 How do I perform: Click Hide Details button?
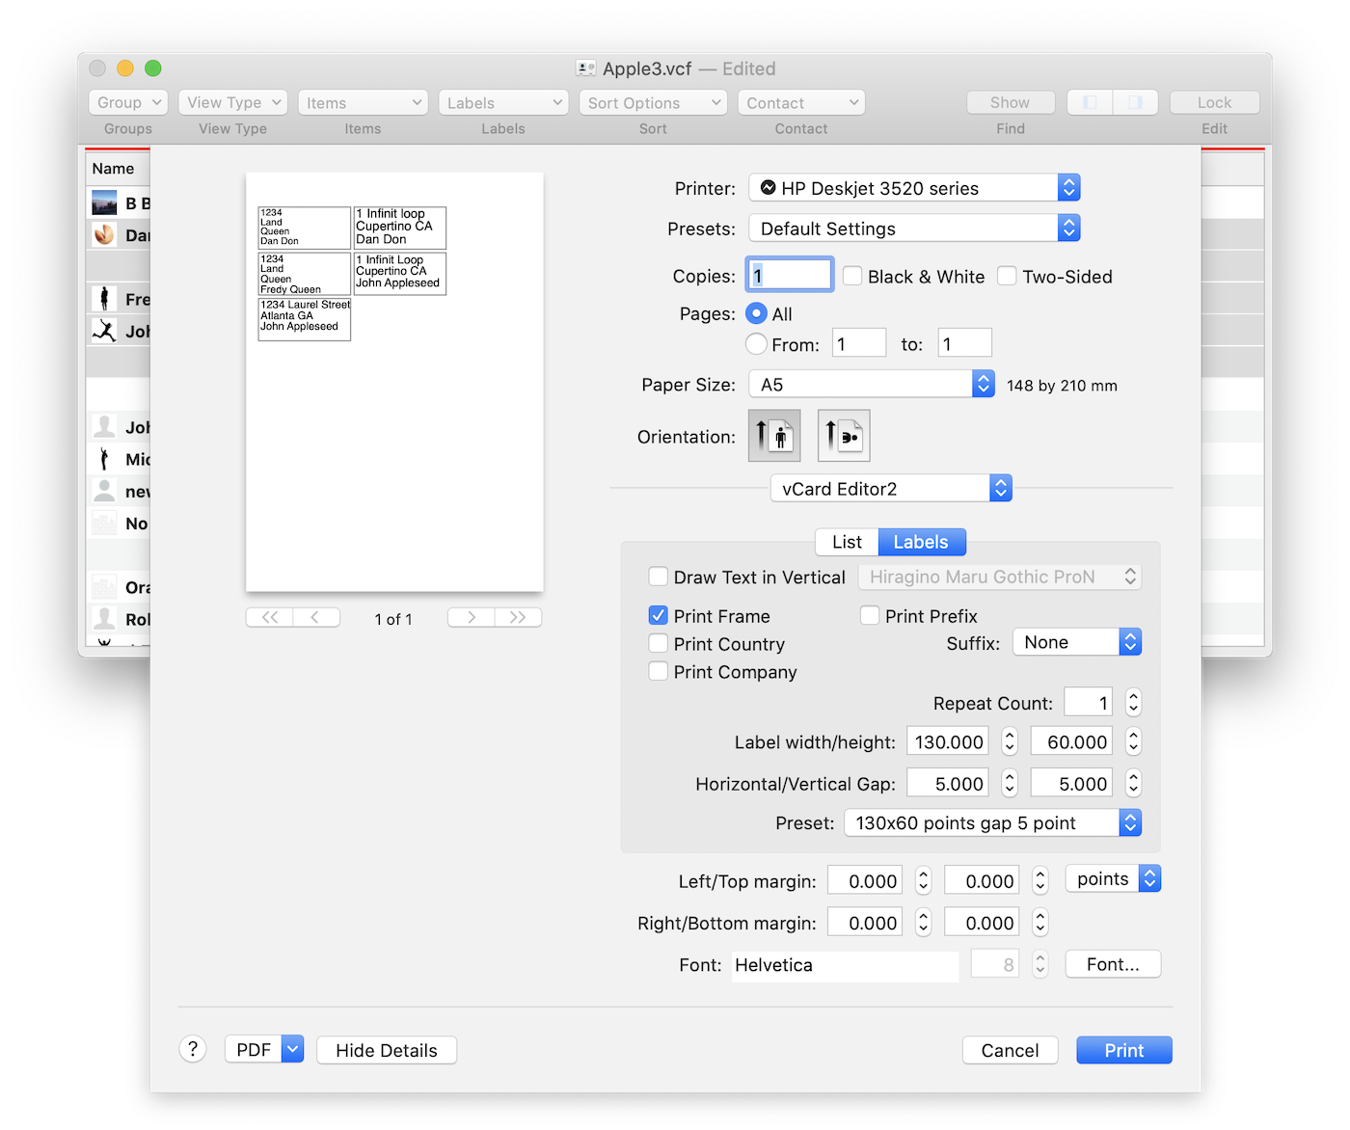(387, 1050)
